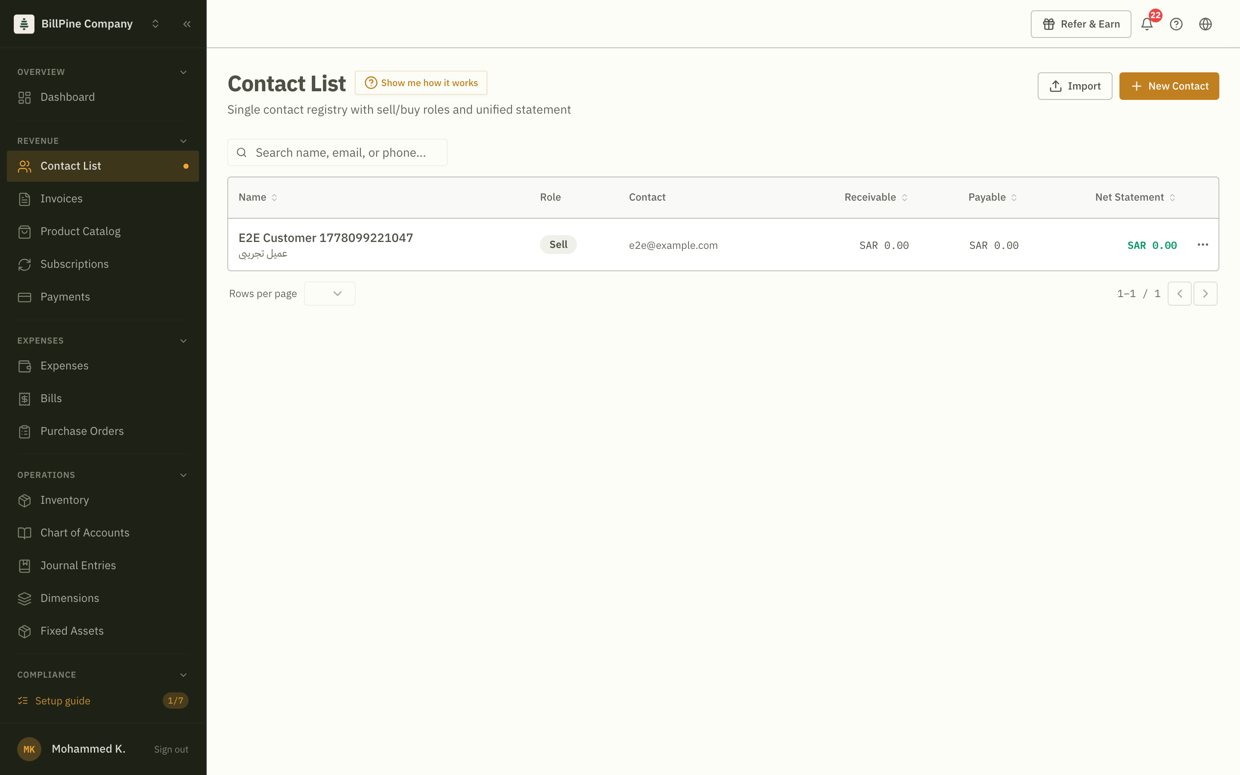Navigate to Subscriptions

103,264
